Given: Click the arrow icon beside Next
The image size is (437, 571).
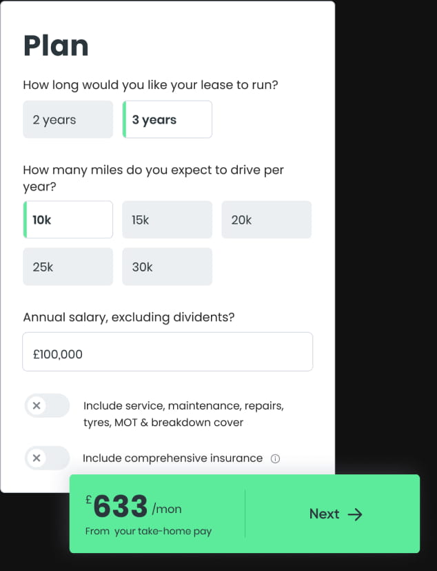Looking at the screenshot, I should (355, 514).
